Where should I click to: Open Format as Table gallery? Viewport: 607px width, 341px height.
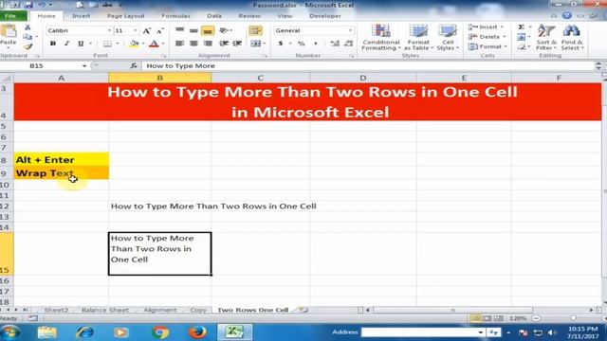coord(418,38)
